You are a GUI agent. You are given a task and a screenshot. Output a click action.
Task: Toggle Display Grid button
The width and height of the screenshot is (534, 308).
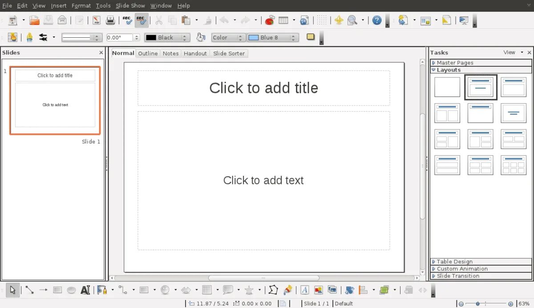coord(322,20)
